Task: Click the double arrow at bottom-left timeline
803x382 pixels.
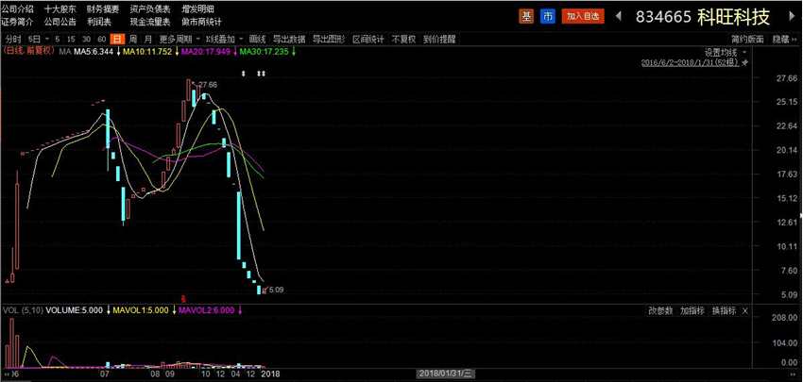Action: (7, 374)
